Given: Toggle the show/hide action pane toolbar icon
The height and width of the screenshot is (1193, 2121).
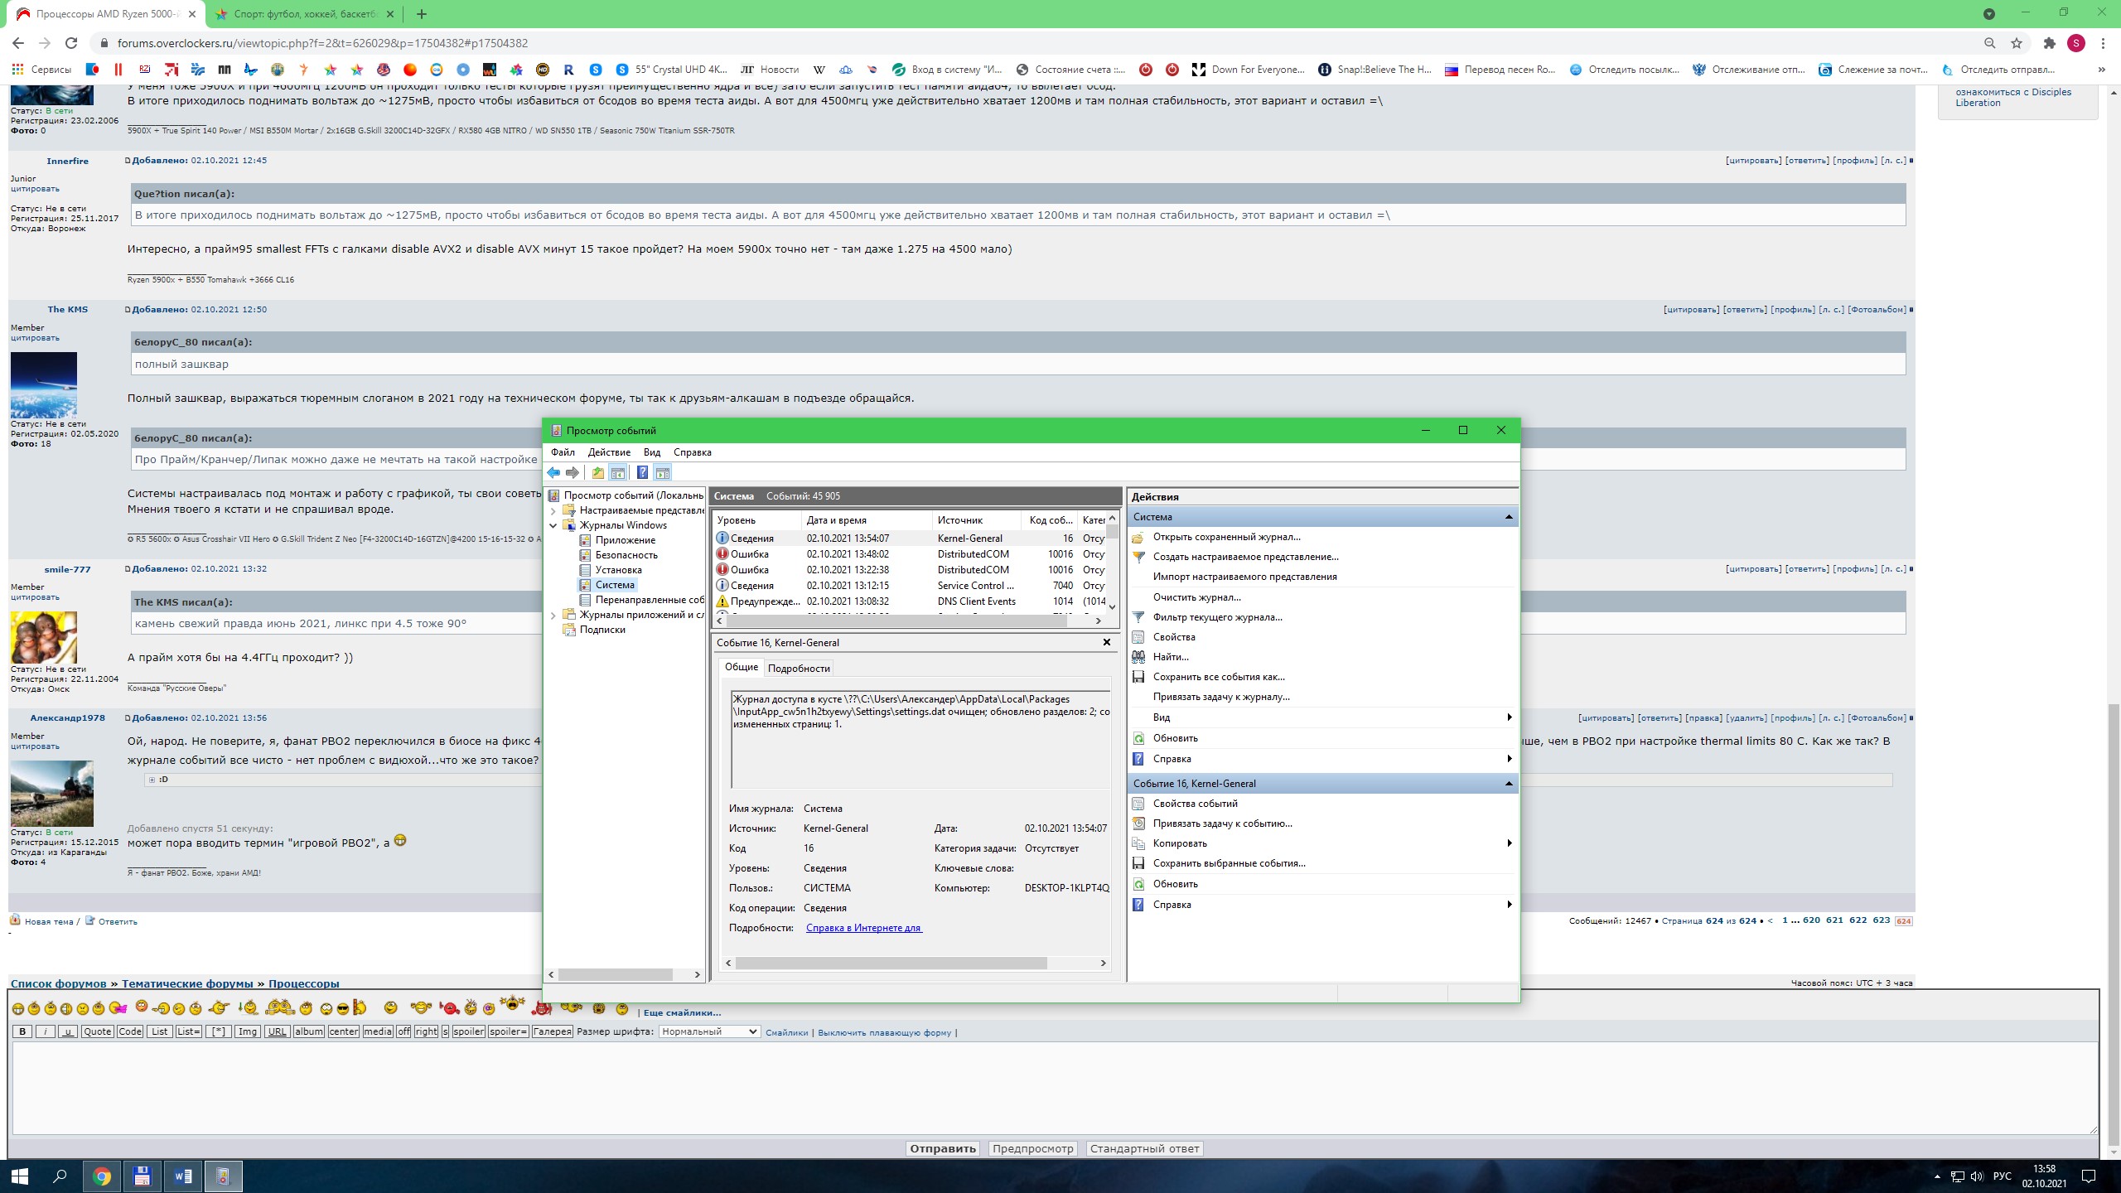Looking at the screenshot, I should (662, 473).
